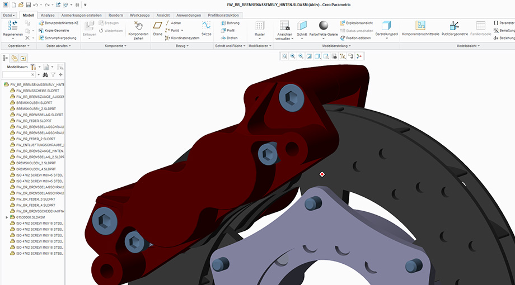Viewport: 515px width, 285px height.
Task: Open the Farbeffekte-Galerie sphere icon
Action: [x=324, y=26]
